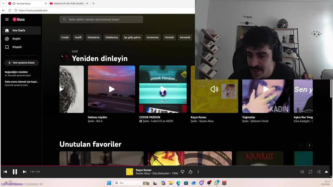
Task: Pause the current song
Action: [15, 172]
